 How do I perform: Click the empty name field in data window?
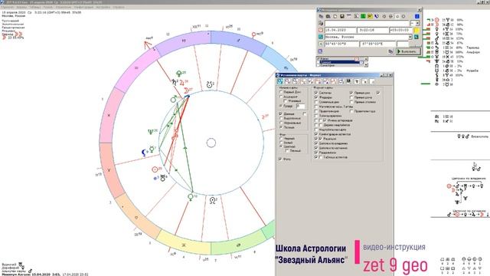tap(367, 23)
